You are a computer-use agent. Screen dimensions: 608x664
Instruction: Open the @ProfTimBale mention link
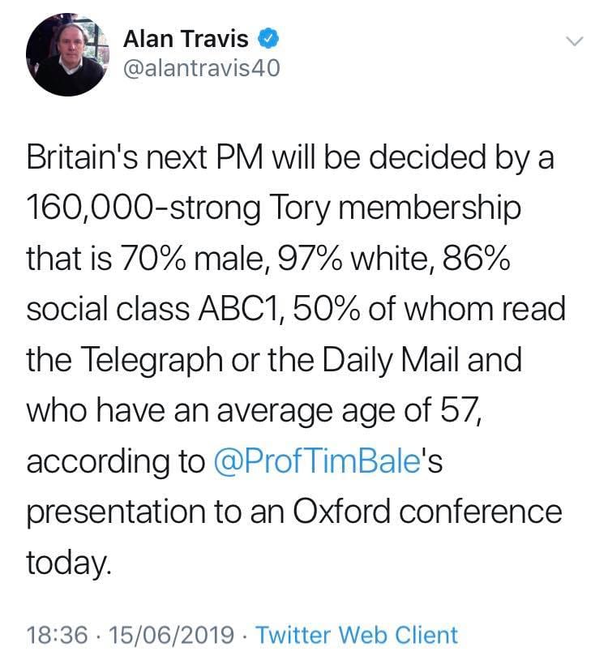(317, 461)
